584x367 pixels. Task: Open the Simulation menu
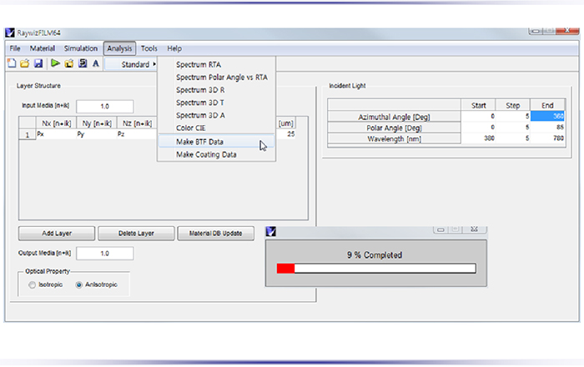81,48
